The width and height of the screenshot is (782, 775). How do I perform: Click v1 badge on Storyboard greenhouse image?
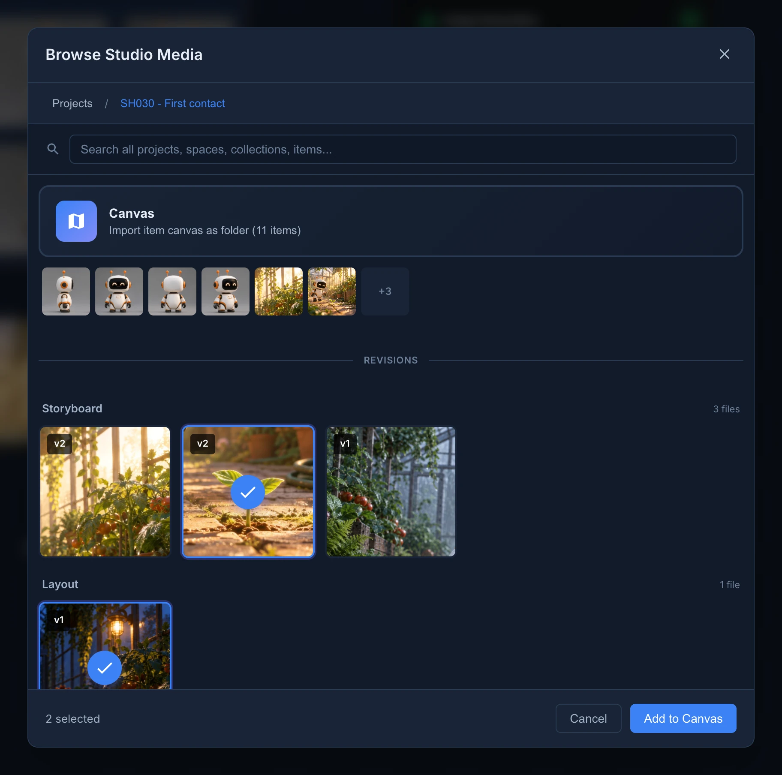(345, 443)
